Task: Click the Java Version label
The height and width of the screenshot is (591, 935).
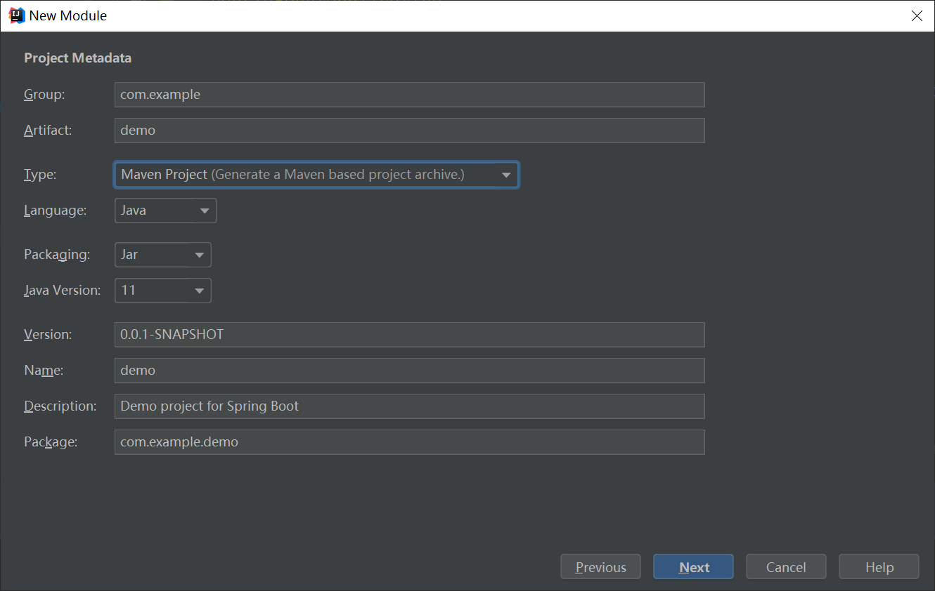Action: coord(62,291)
